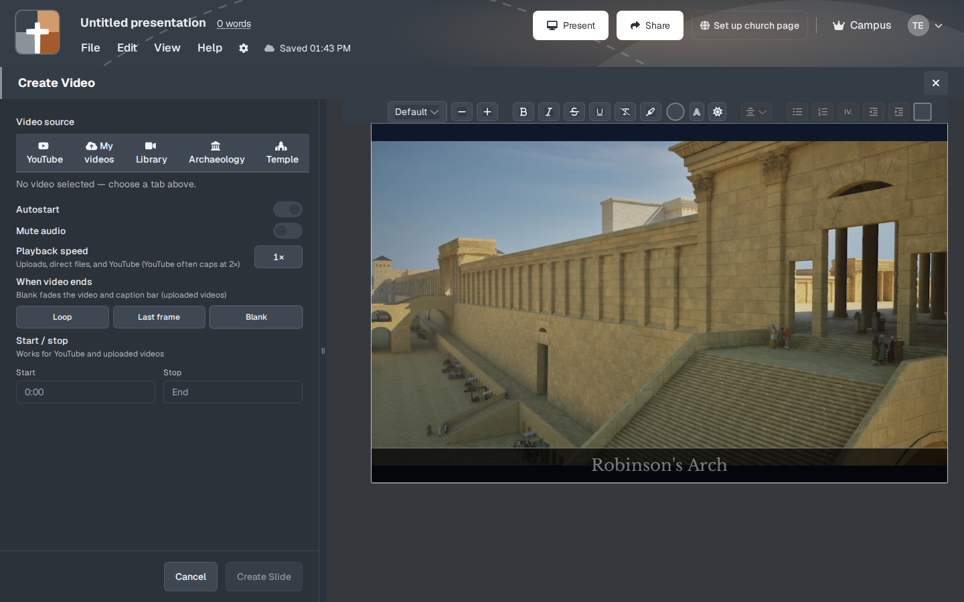Toggle the Mute audio switch

288,231
